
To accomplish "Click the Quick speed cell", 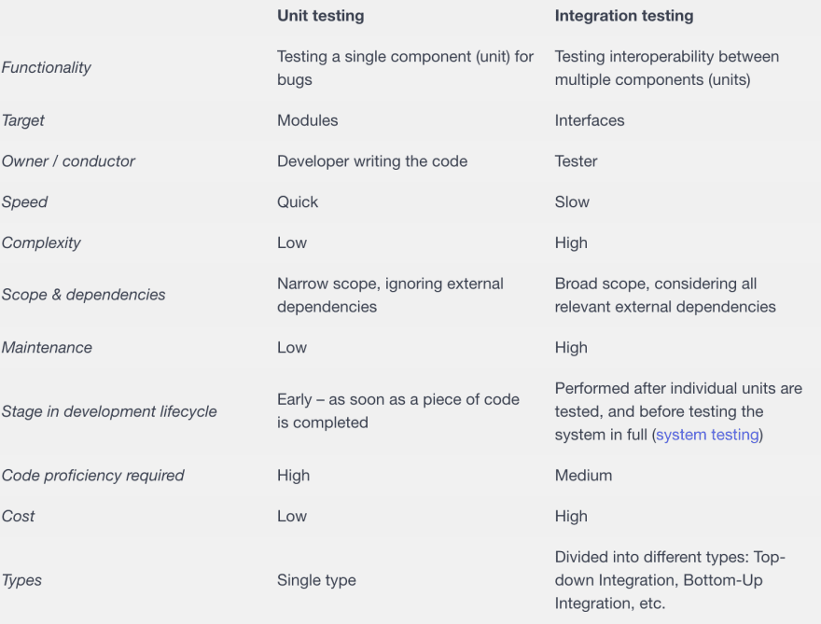I will tap(298, 202).
